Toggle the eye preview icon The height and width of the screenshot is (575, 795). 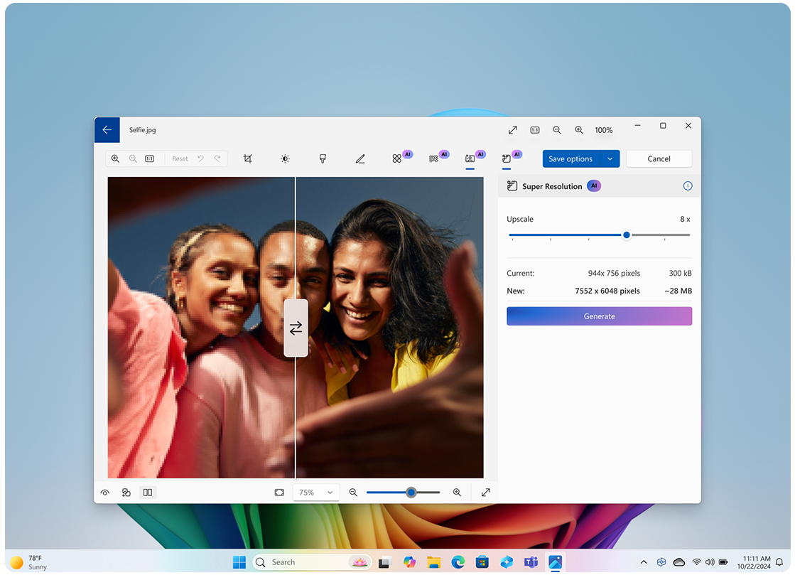105,493
